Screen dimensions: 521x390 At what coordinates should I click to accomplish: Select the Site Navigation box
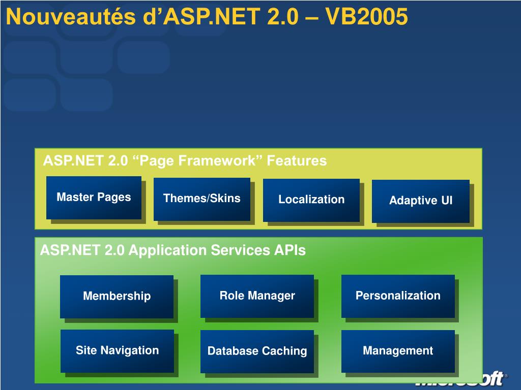click(118, 351)
